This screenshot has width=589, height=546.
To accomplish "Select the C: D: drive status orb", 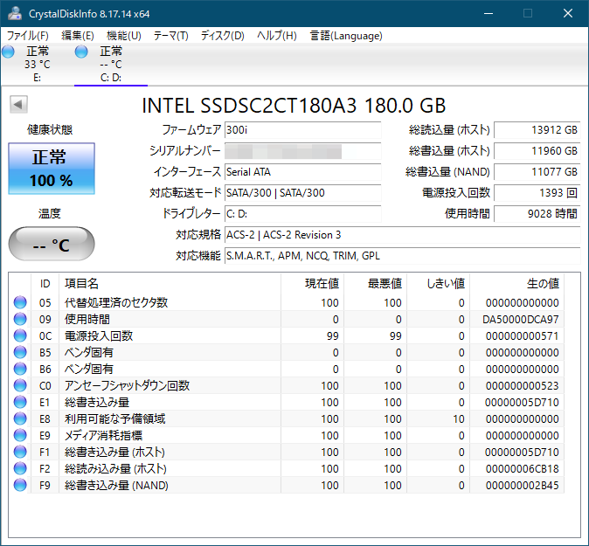I will coord(81,52).
